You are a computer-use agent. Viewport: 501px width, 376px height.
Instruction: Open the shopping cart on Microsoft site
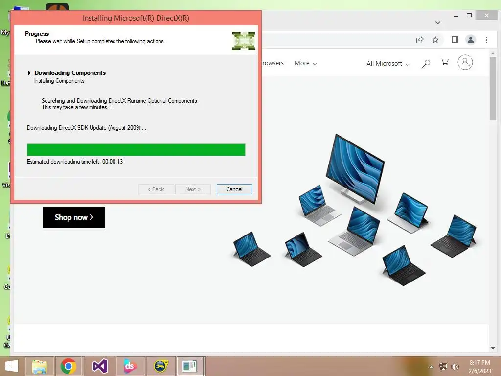[444, 62]
